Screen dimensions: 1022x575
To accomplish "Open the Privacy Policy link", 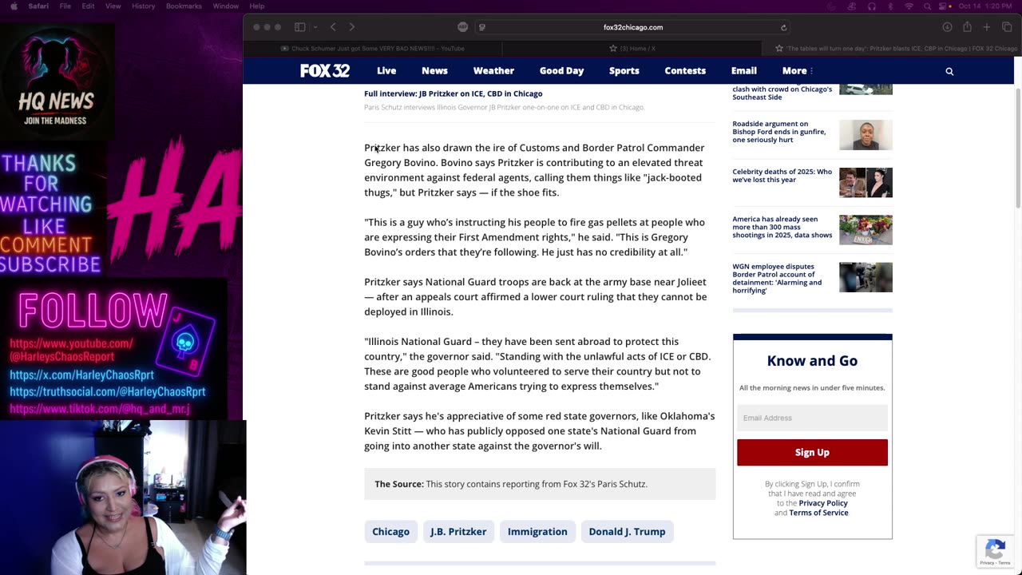I will (823, 503).
